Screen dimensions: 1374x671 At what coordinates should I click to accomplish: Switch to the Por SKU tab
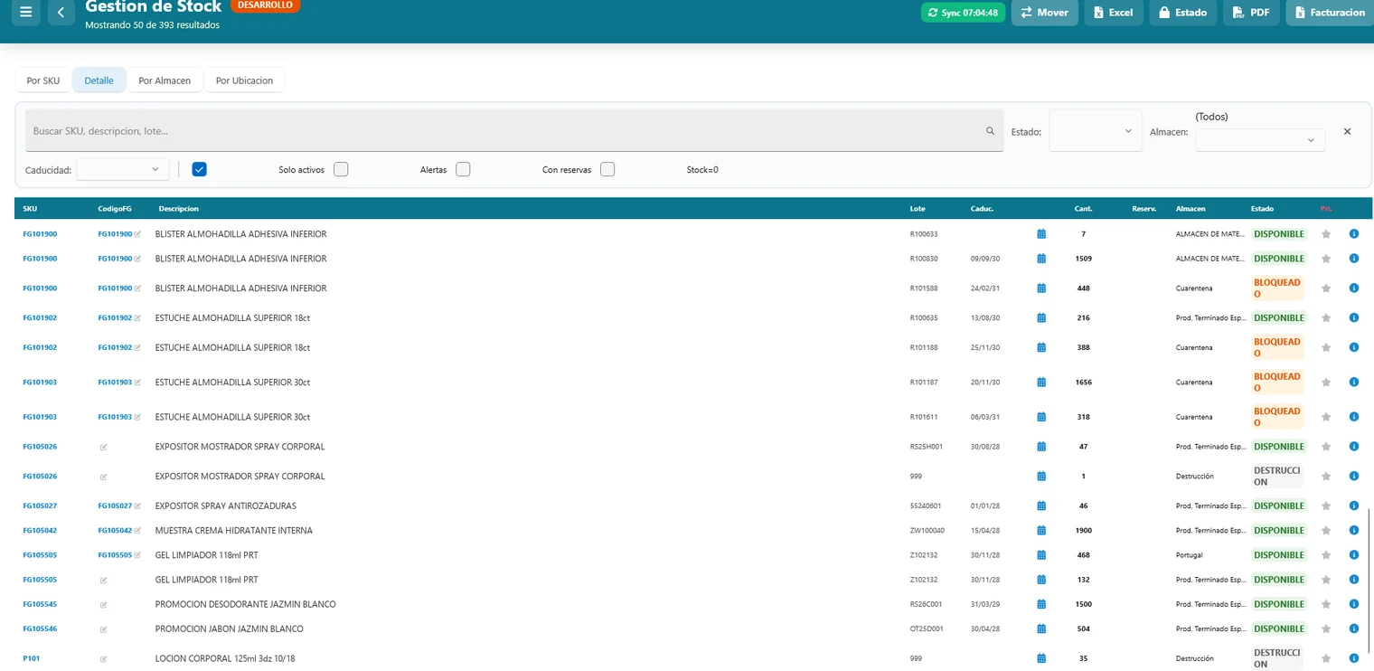(x=43, y=80)
